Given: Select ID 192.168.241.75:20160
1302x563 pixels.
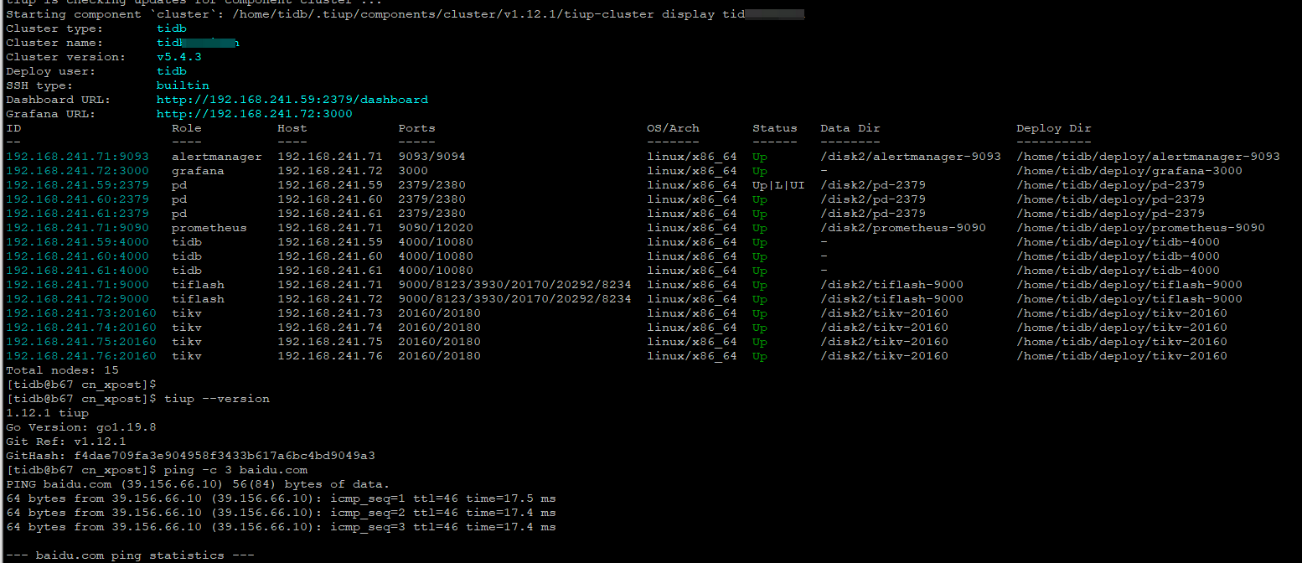Looking at the screenshot, I should (81, 342).
